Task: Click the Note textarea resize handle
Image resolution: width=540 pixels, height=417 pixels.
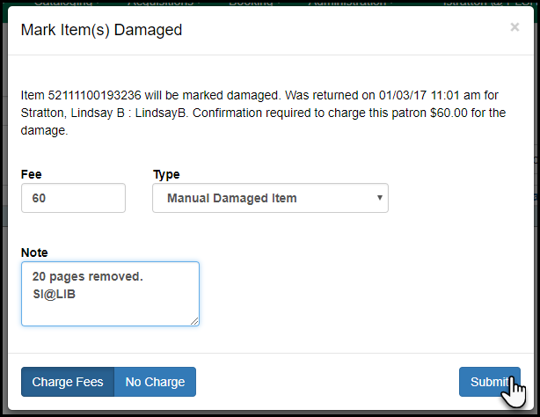Action: [194, 321]
